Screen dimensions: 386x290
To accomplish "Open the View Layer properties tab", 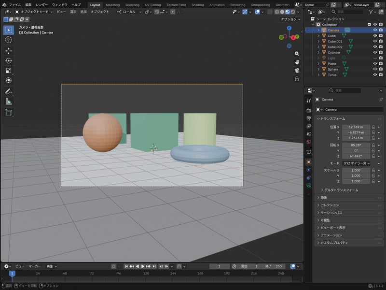I will point(308,126).
